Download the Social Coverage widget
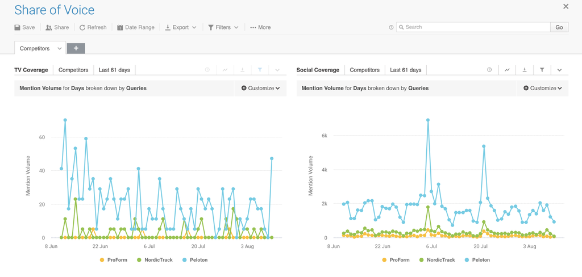Screen dimensions: 582x277 [525, 70]
